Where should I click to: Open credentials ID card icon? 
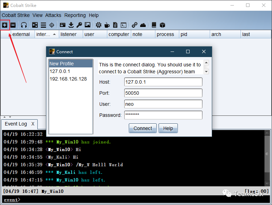click(x=62, y=25)
